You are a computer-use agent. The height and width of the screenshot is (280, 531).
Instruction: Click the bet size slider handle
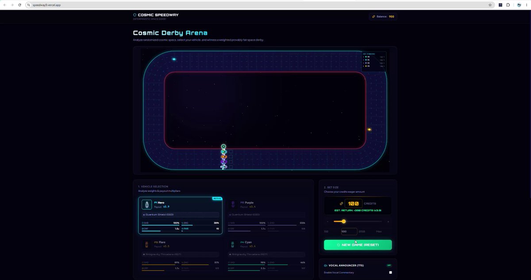pos(343,221)
